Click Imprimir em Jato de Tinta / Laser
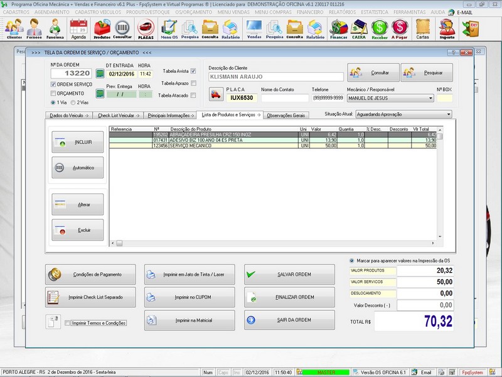This screenshot has width=502, height=377. pos(190,275)
